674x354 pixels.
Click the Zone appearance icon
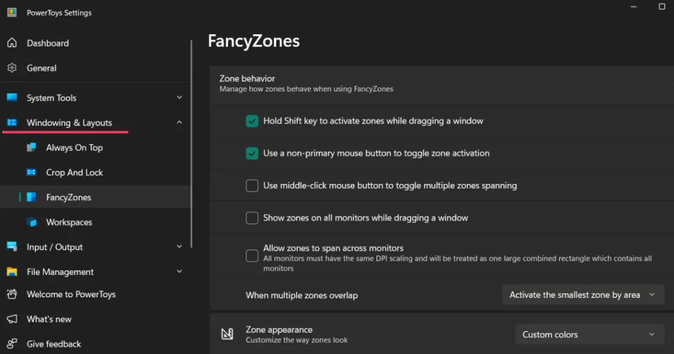227,334
